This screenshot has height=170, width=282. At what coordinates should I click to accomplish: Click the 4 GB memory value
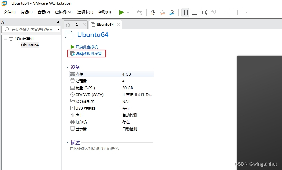pos(127,74)
